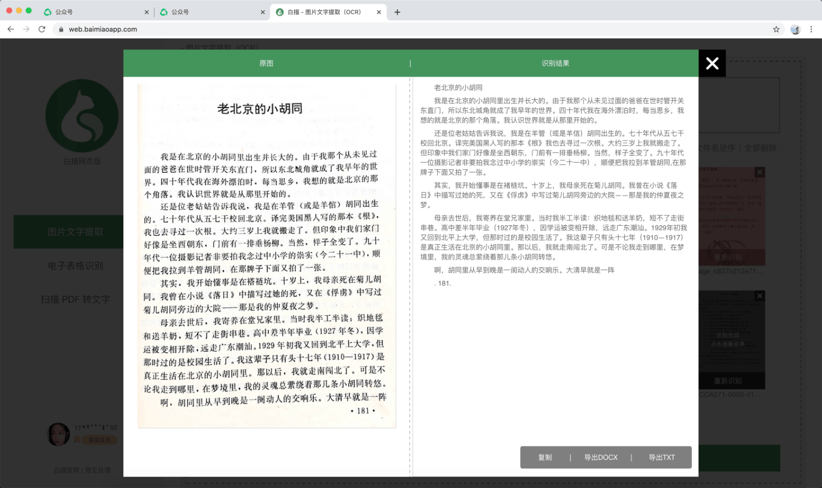Go back using the browser back arrow
Image resolution: width=822 pixels, height=488 pixels.
tap(11, 29)
